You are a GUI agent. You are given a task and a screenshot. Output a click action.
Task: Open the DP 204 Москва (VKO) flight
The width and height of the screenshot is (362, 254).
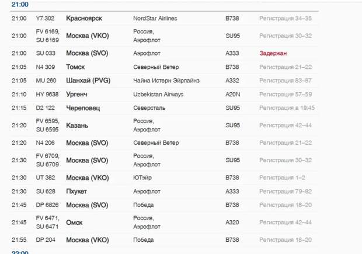165,239
